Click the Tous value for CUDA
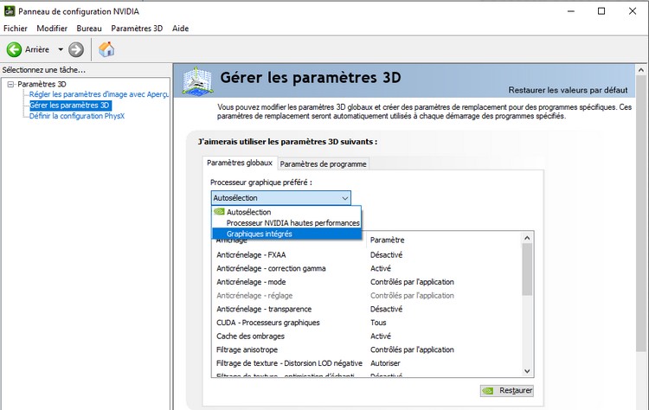The image size is (649, 410). (378, 323)
